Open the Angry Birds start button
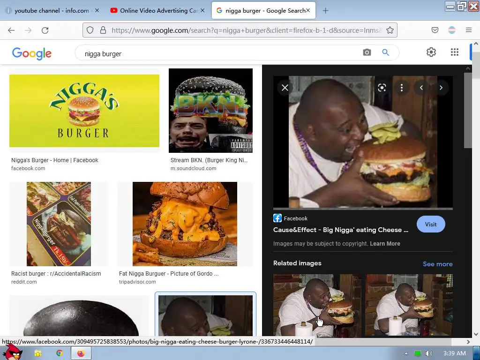480x360 pixels. (x=12, y=352)
